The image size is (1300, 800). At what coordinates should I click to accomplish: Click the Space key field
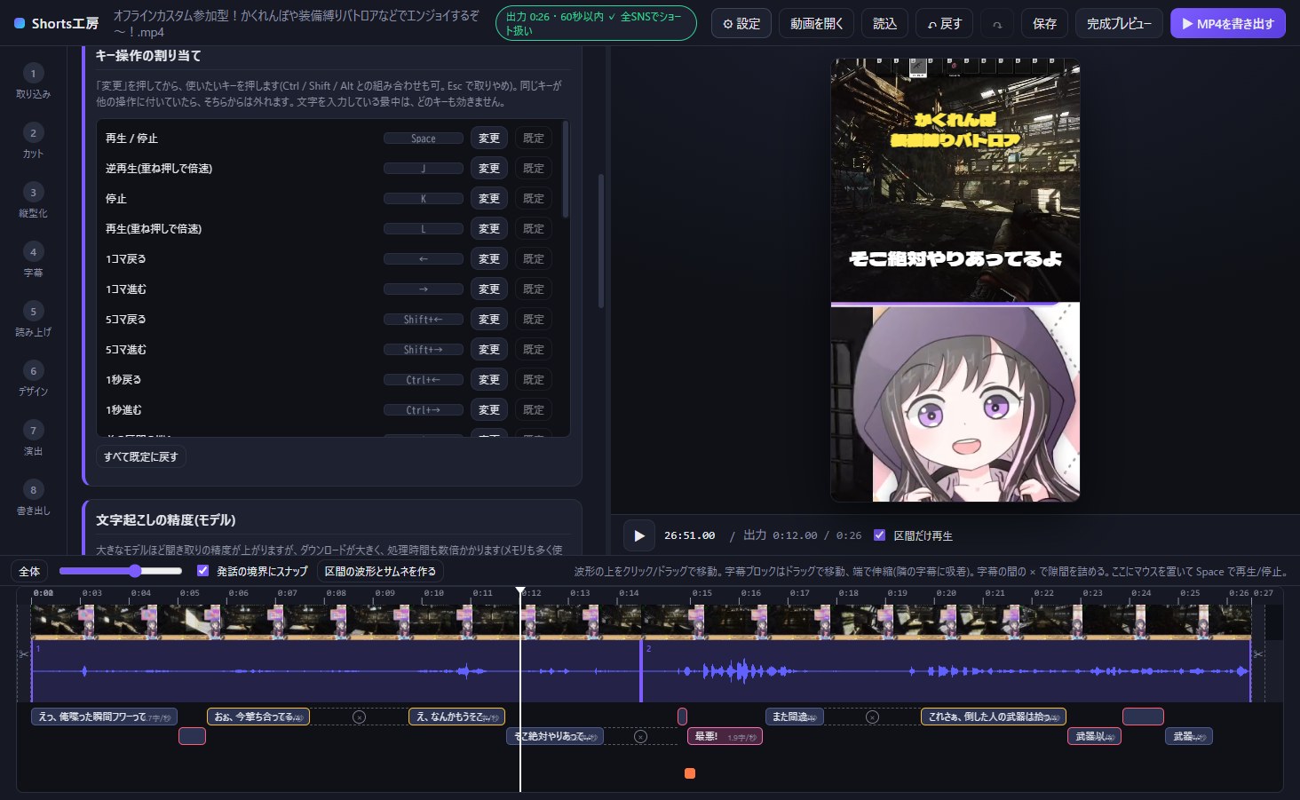coord(424,139)
